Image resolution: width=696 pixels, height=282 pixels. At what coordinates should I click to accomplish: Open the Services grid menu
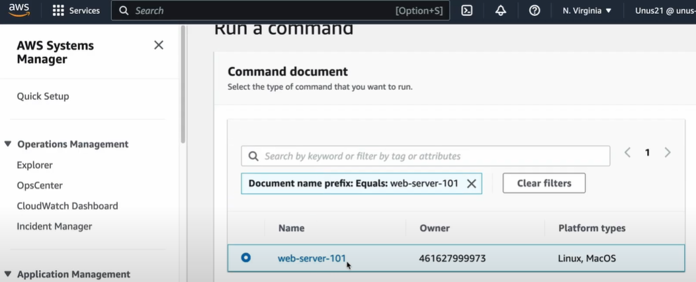(x=76, y=11)
